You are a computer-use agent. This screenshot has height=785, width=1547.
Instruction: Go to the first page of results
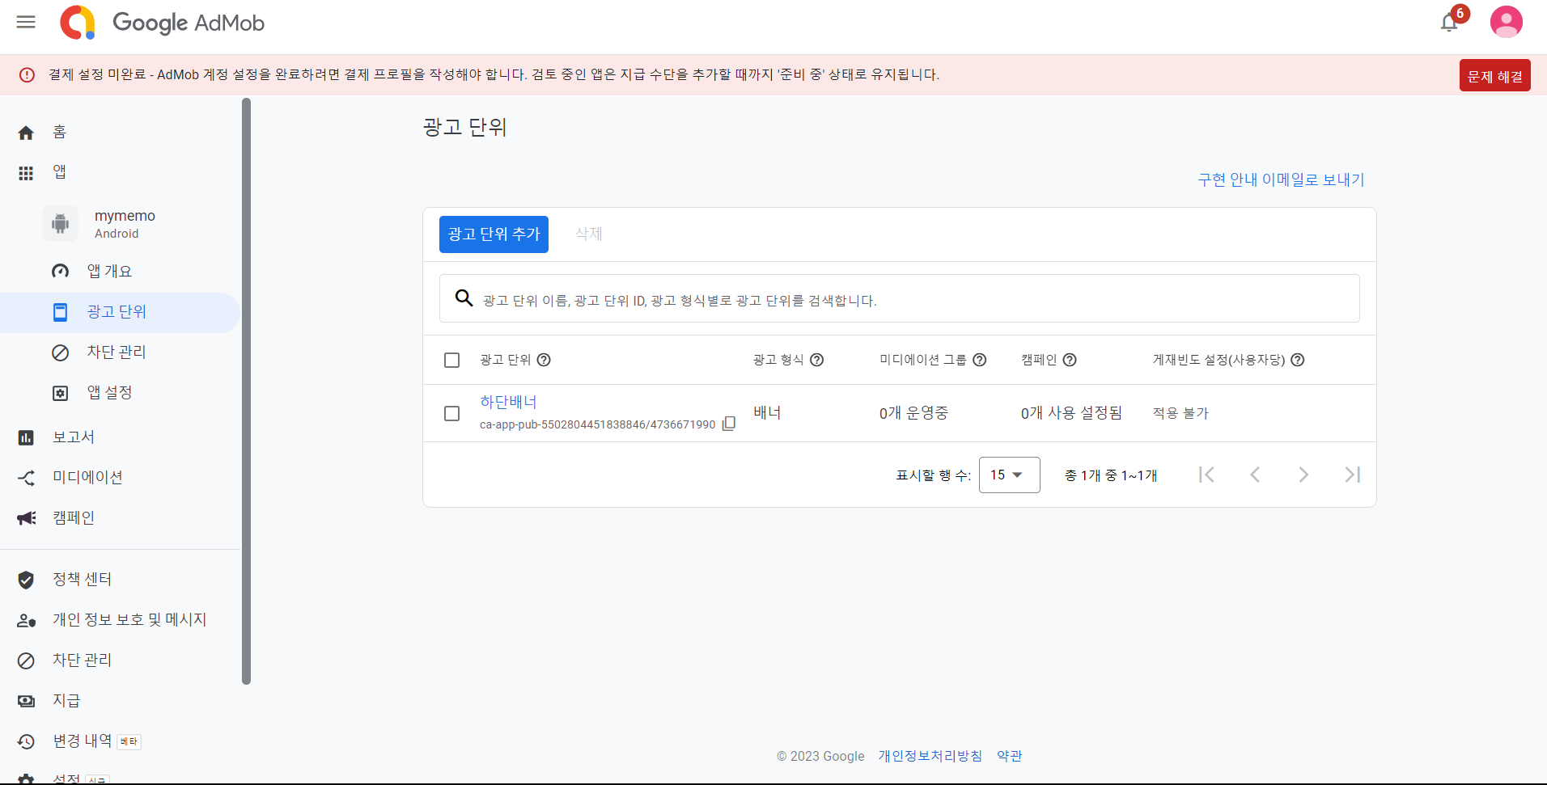(1206, 475)
